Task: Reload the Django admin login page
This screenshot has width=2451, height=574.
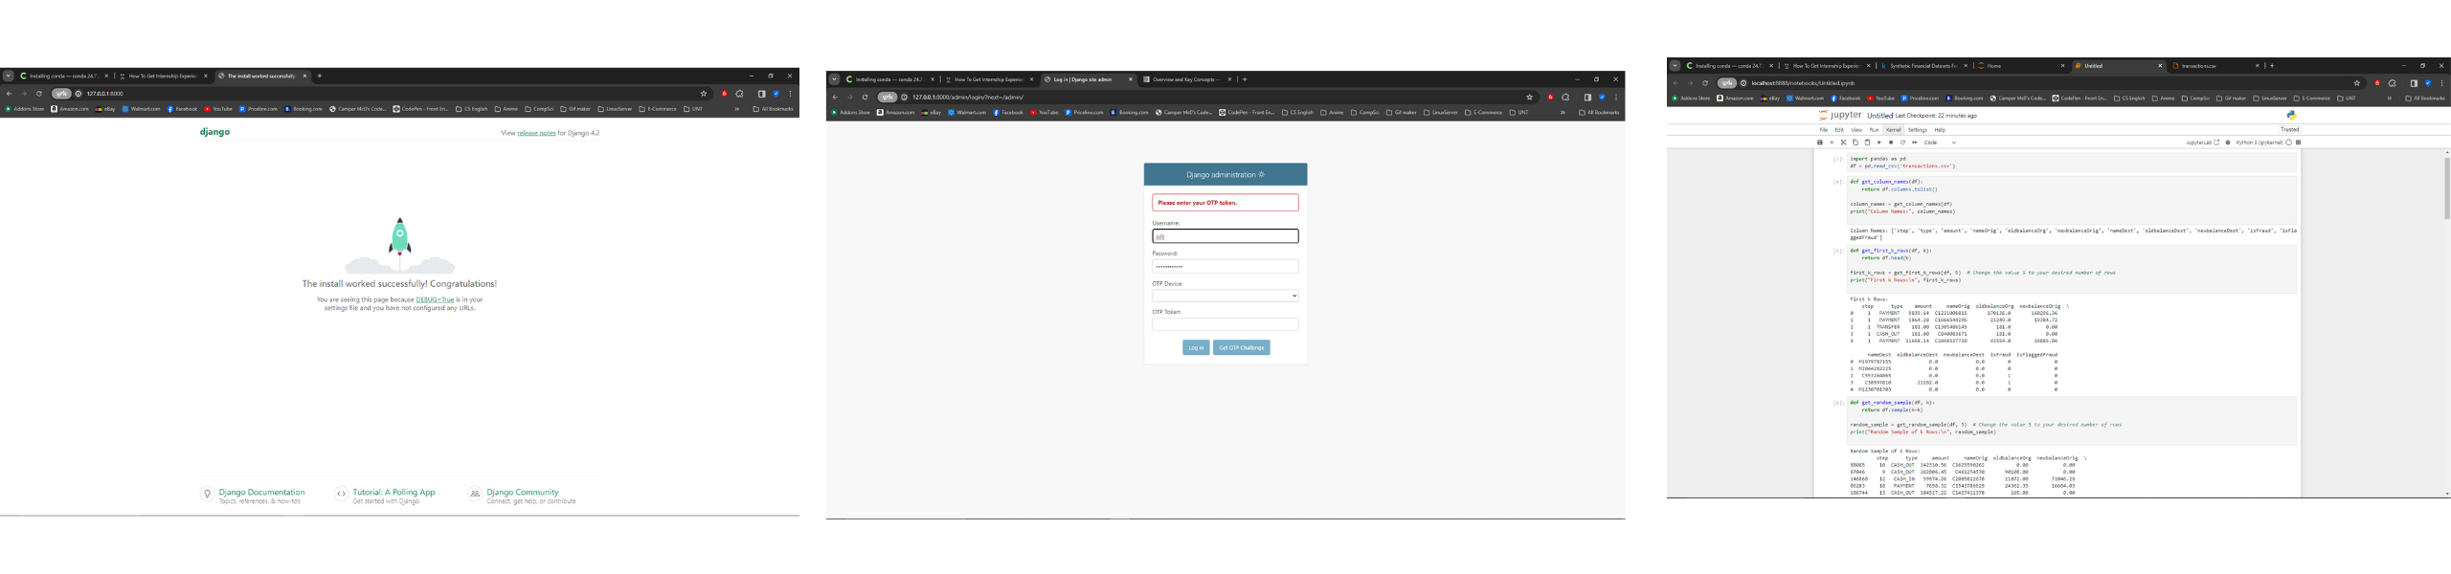Action: point(865,97)
